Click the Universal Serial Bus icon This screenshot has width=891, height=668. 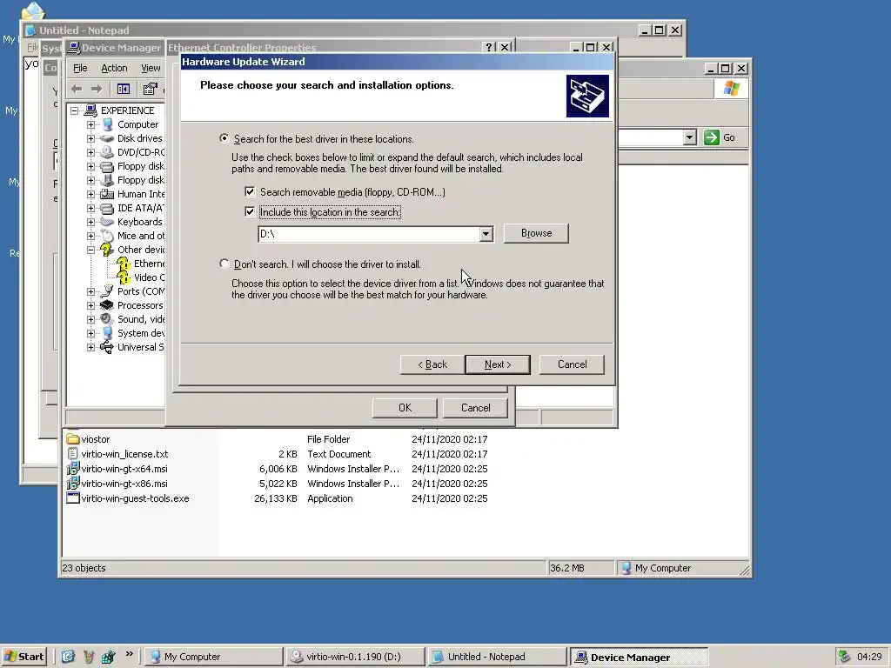(107, 347)
